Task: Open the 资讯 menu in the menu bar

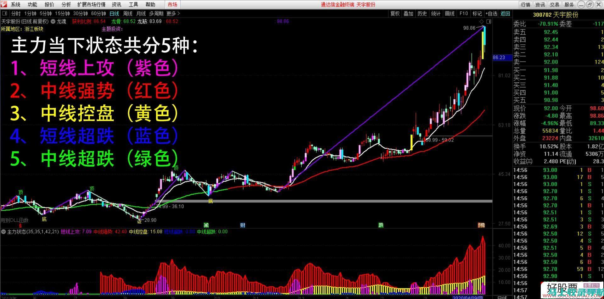Action: (116, 4)
